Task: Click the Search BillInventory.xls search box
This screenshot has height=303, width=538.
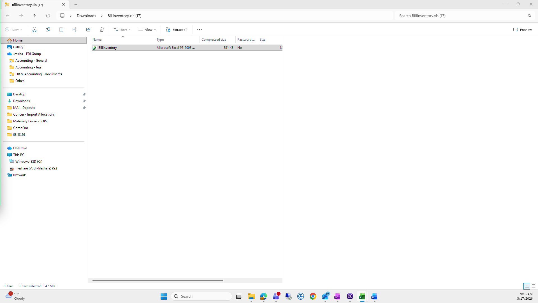Action: click(462, 16)
